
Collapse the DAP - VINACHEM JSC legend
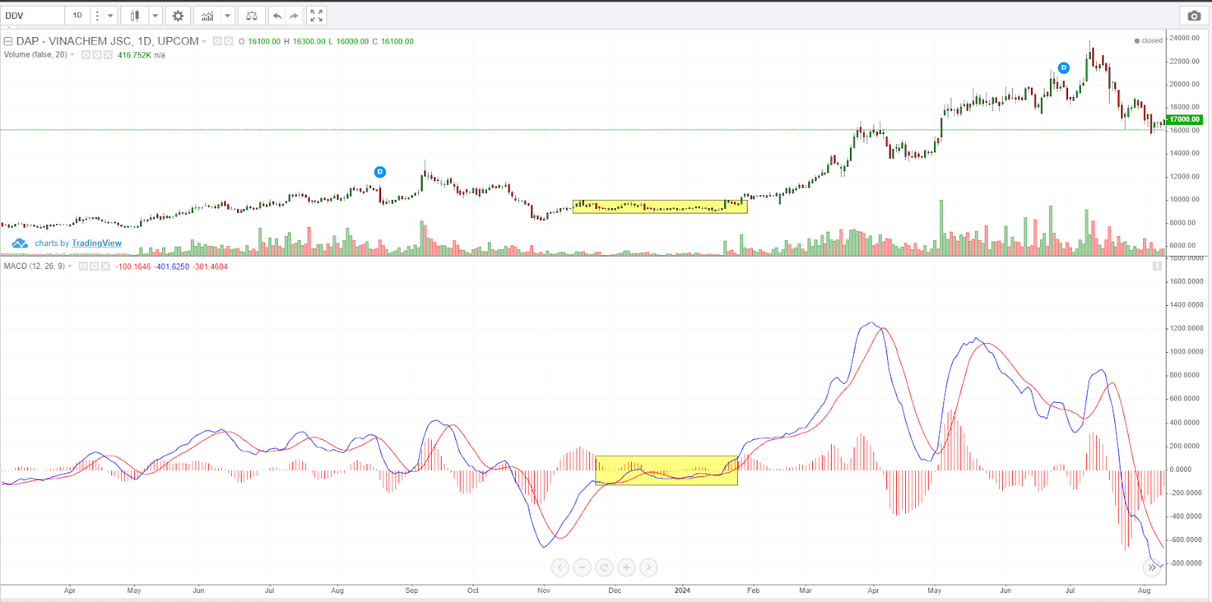pyautogui.click(x=8, y=42)
